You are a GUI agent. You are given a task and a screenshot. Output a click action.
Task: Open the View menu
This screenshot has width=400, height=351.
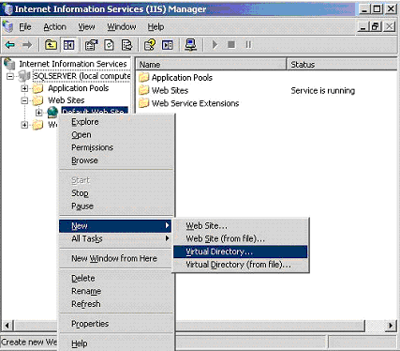pyautogui.click(x=86, y=27)
